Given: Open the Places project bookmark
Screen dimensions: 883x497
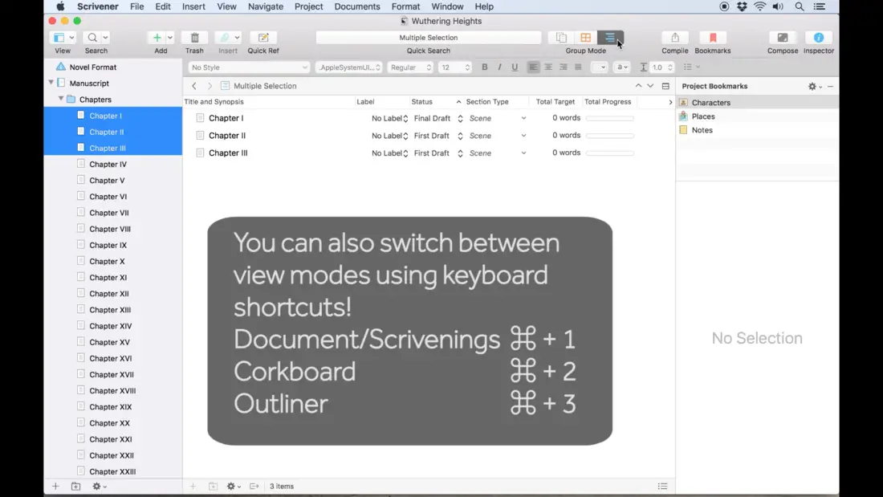Looking at the screenshot, I should 703,116.
